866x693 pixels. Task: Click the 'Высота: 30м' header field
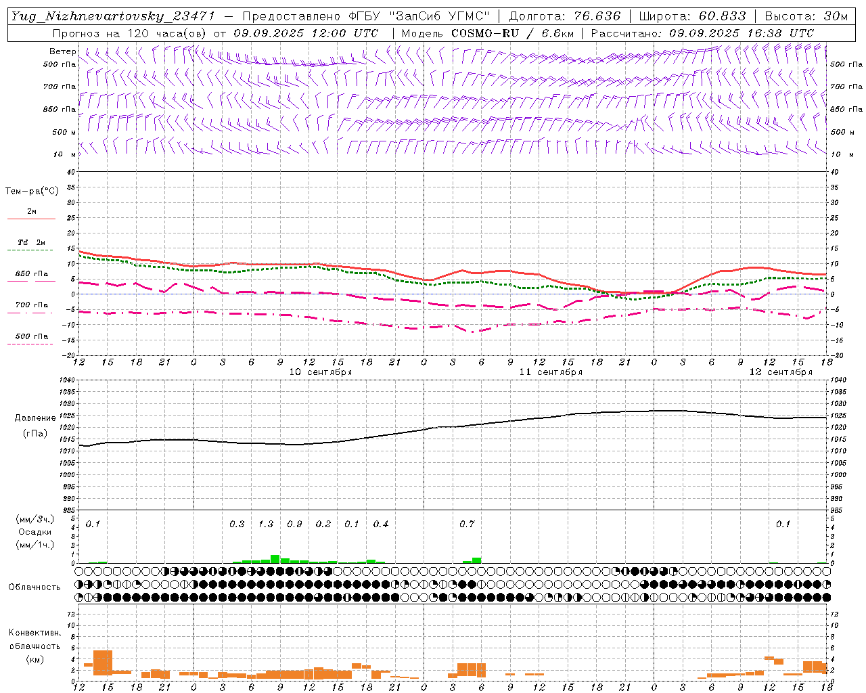806,16
